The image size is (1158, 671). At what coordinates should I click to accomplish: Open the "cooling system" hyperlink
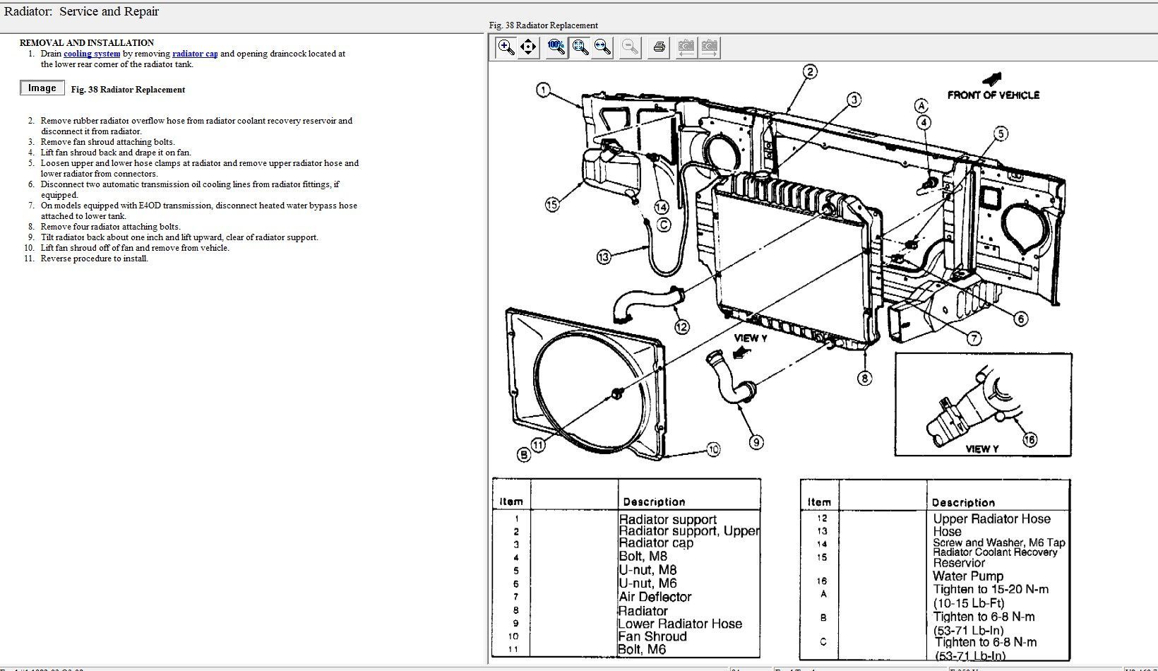(92, 54)
